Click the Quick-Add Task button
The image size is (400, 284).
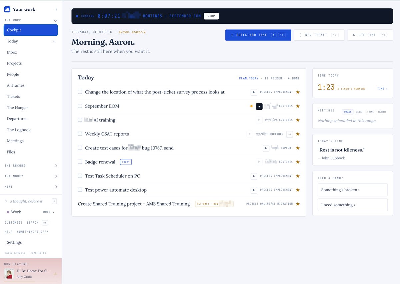258,35
